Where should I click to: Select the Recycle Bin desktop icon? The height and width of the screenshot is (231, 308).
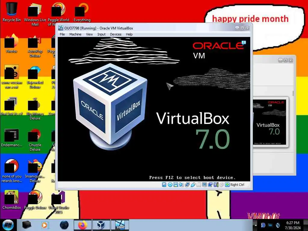(x=12, y=12)
